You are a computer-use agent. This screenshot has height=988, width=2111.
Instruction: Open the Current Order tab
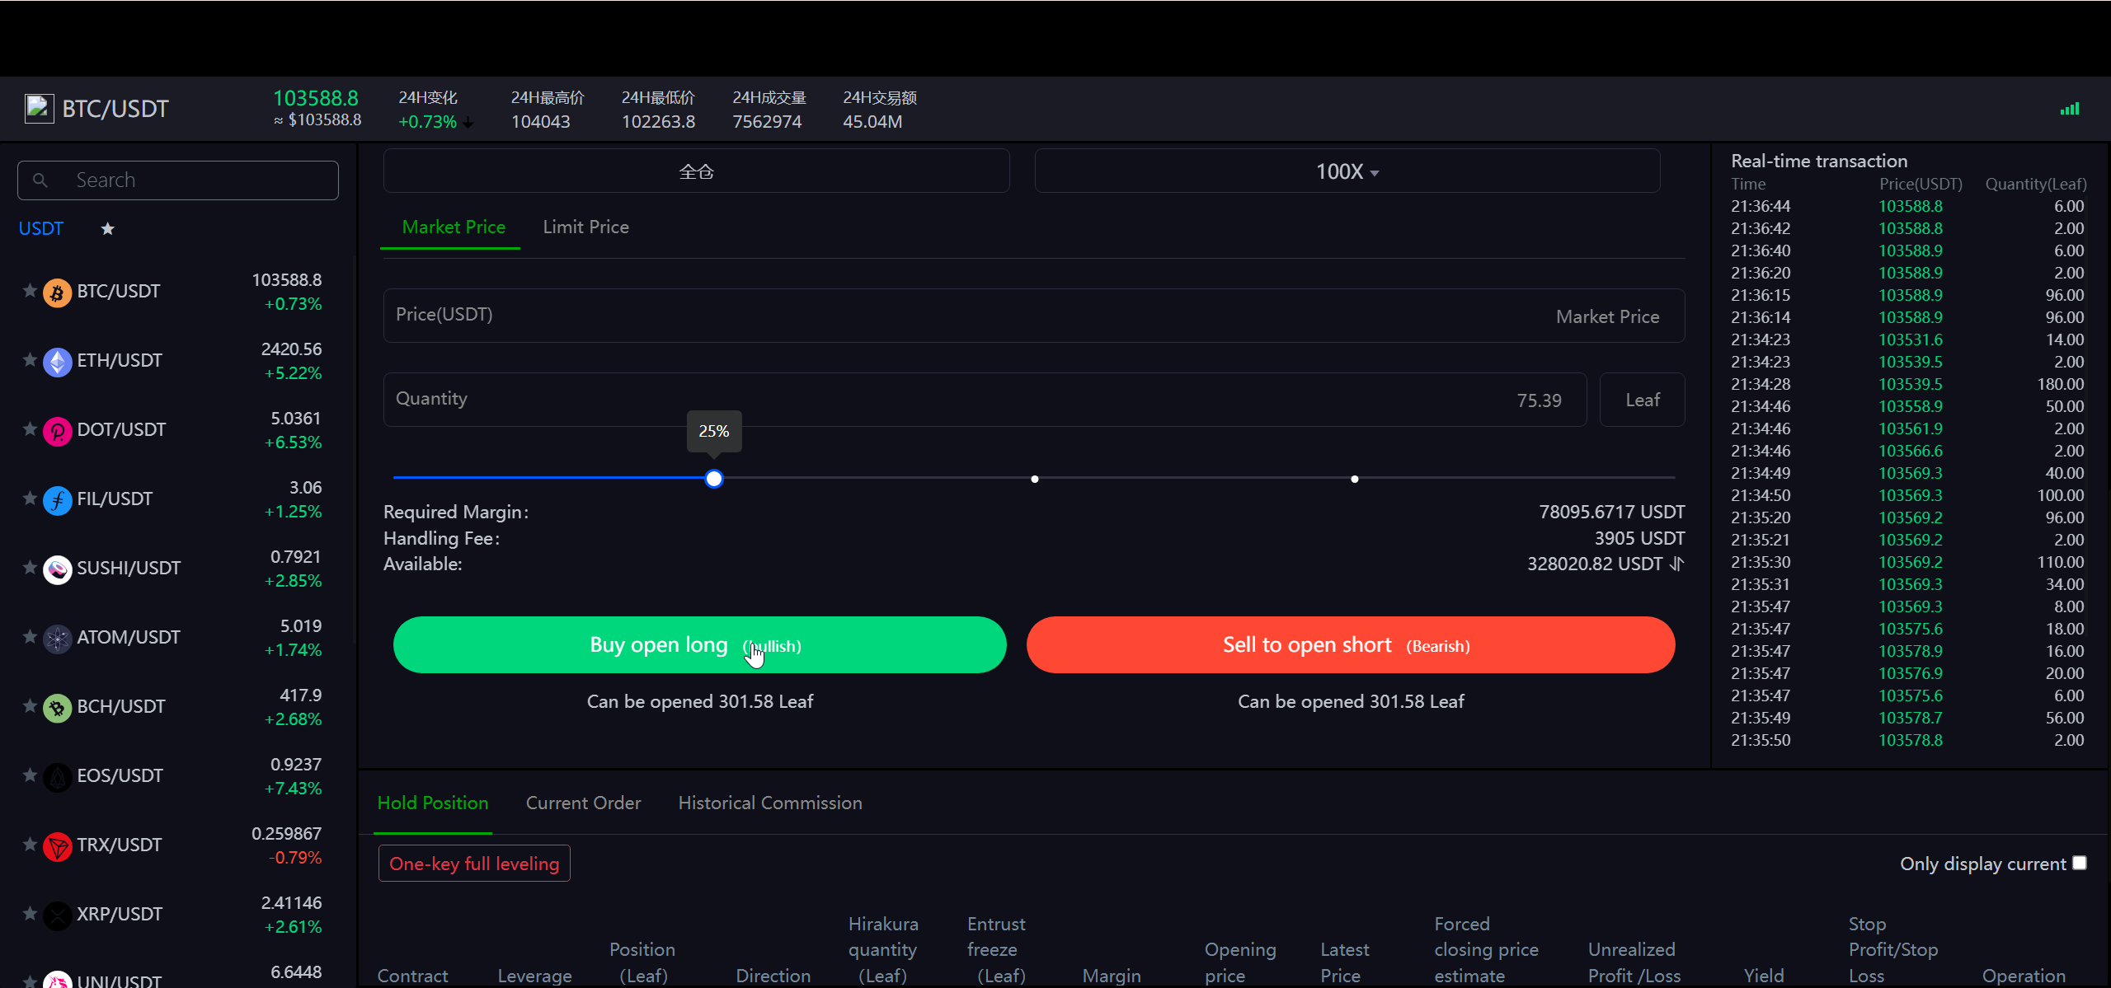583,803
